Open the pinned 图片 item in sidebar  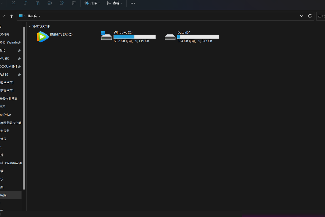click(x=11, y=50)
